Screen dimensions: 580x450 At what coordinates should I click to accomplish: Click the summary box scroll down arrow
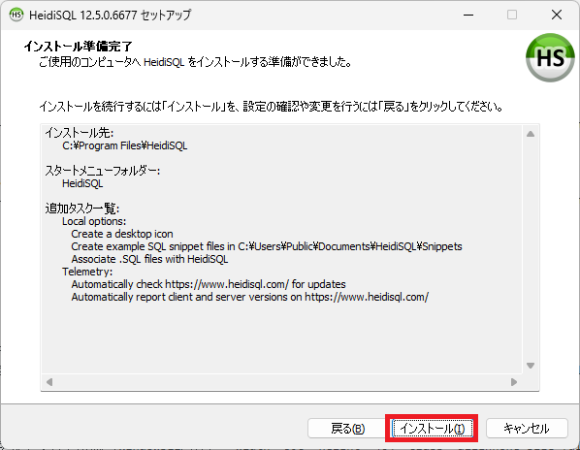(531, 366)
